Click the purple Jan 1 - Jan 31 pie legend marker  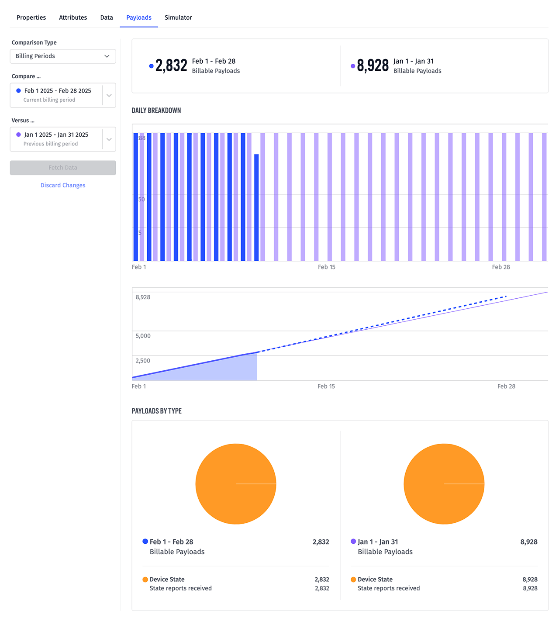353,541
